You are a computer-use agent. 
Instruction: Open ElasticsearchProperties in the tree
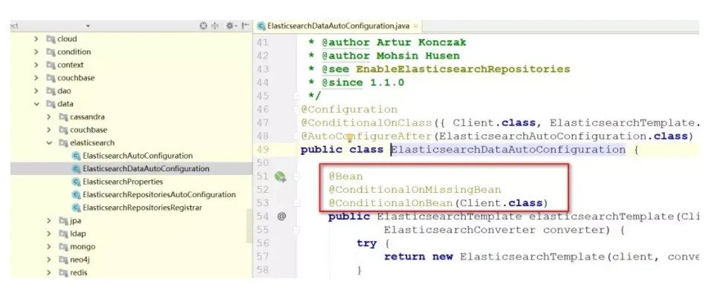pyautogui.click(x=123, y=182)
